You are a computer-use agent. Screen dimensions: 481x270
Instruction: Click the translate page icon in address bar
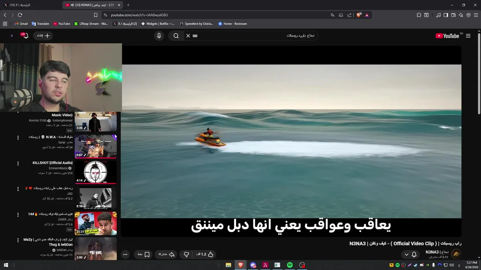pyautogui.click(x=332, y=15)
